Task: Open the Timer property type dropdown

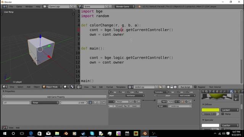Action: pos(45,103)
